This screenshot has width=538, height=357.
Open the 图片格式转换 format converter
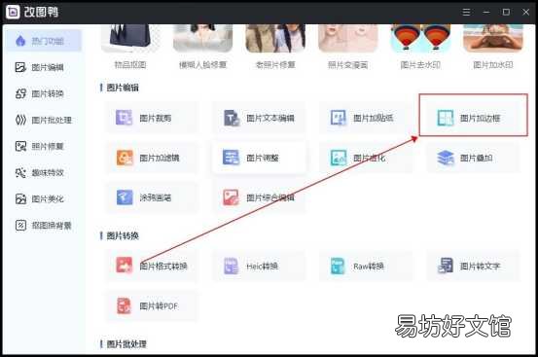[x=152, y=266]
